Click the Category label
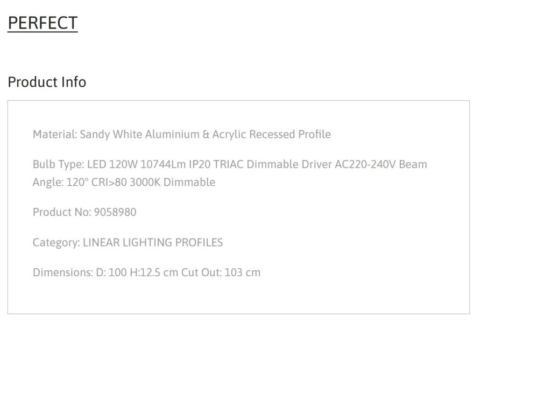Viewport: 551px width, 399px height. (x=56, y=242)
